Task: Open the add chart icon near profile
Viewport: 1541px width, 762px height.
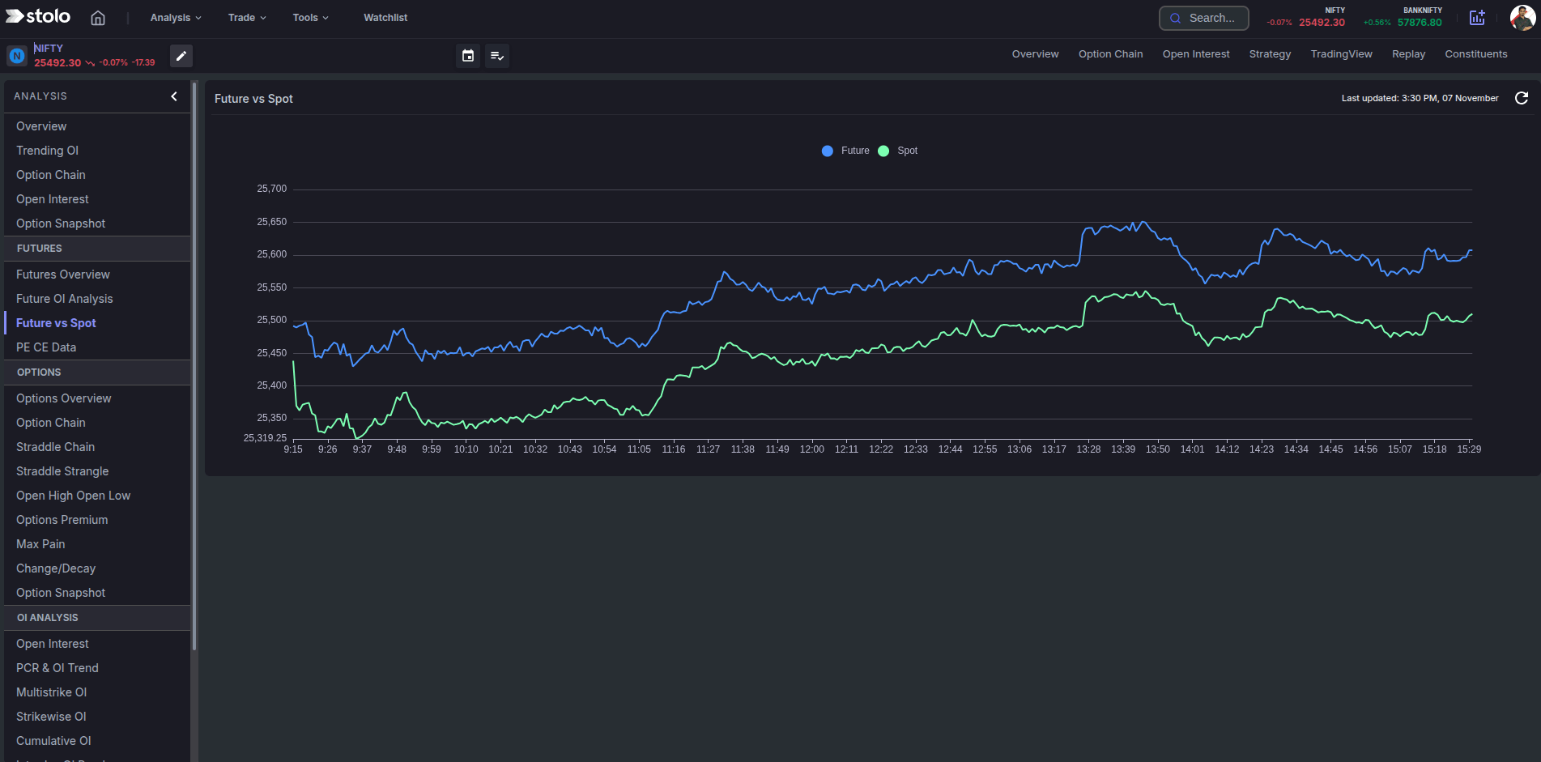Action: 1477,18
